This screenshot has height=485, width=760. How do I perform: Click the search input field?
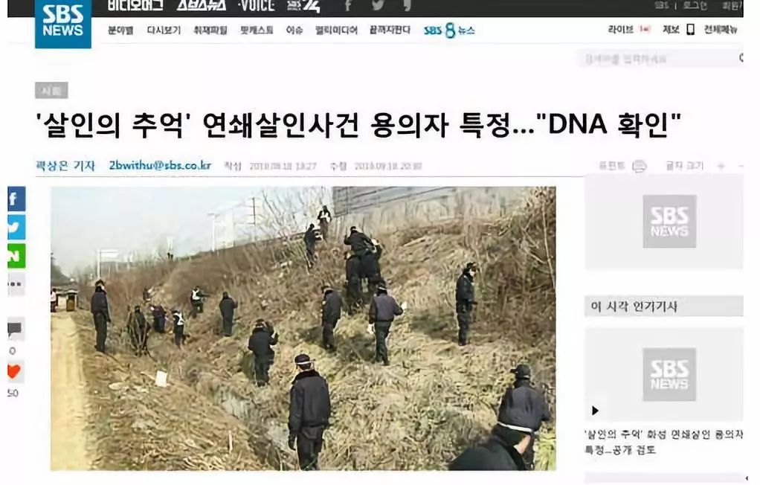click(657, 59)
